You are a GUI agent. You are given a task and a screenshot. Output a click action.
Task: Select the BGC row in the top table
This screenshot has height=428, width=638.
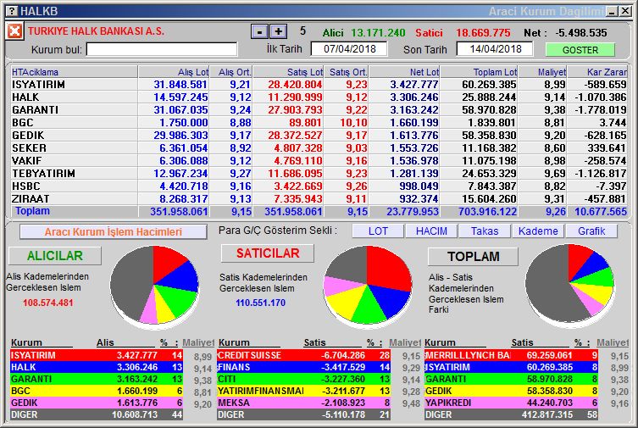[319, 122]
